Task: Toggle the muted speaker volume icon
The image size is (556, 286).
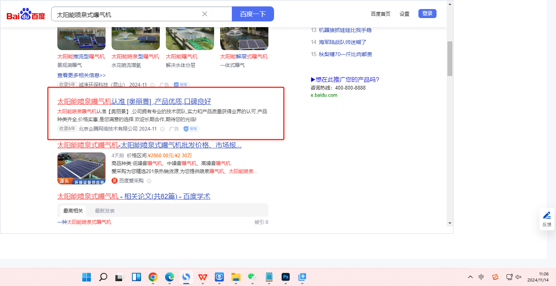Action: coord(519,277)
